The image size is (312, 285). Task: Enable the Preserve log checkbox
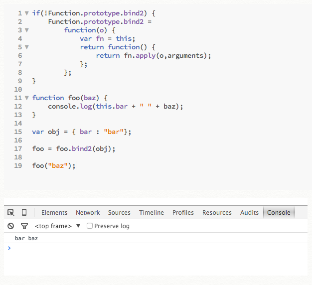(90, 226)
